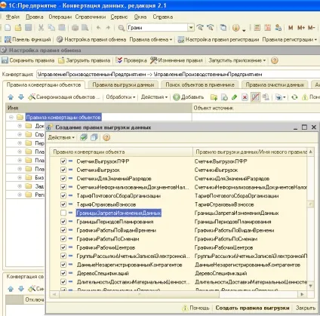Move item up with blue up arrow

click(x=11, y=97)
